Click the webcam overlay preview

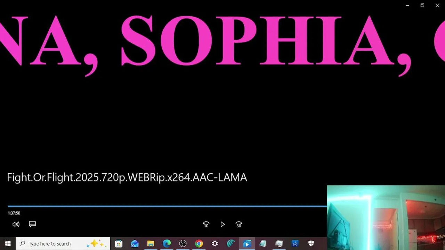point(386,218)
